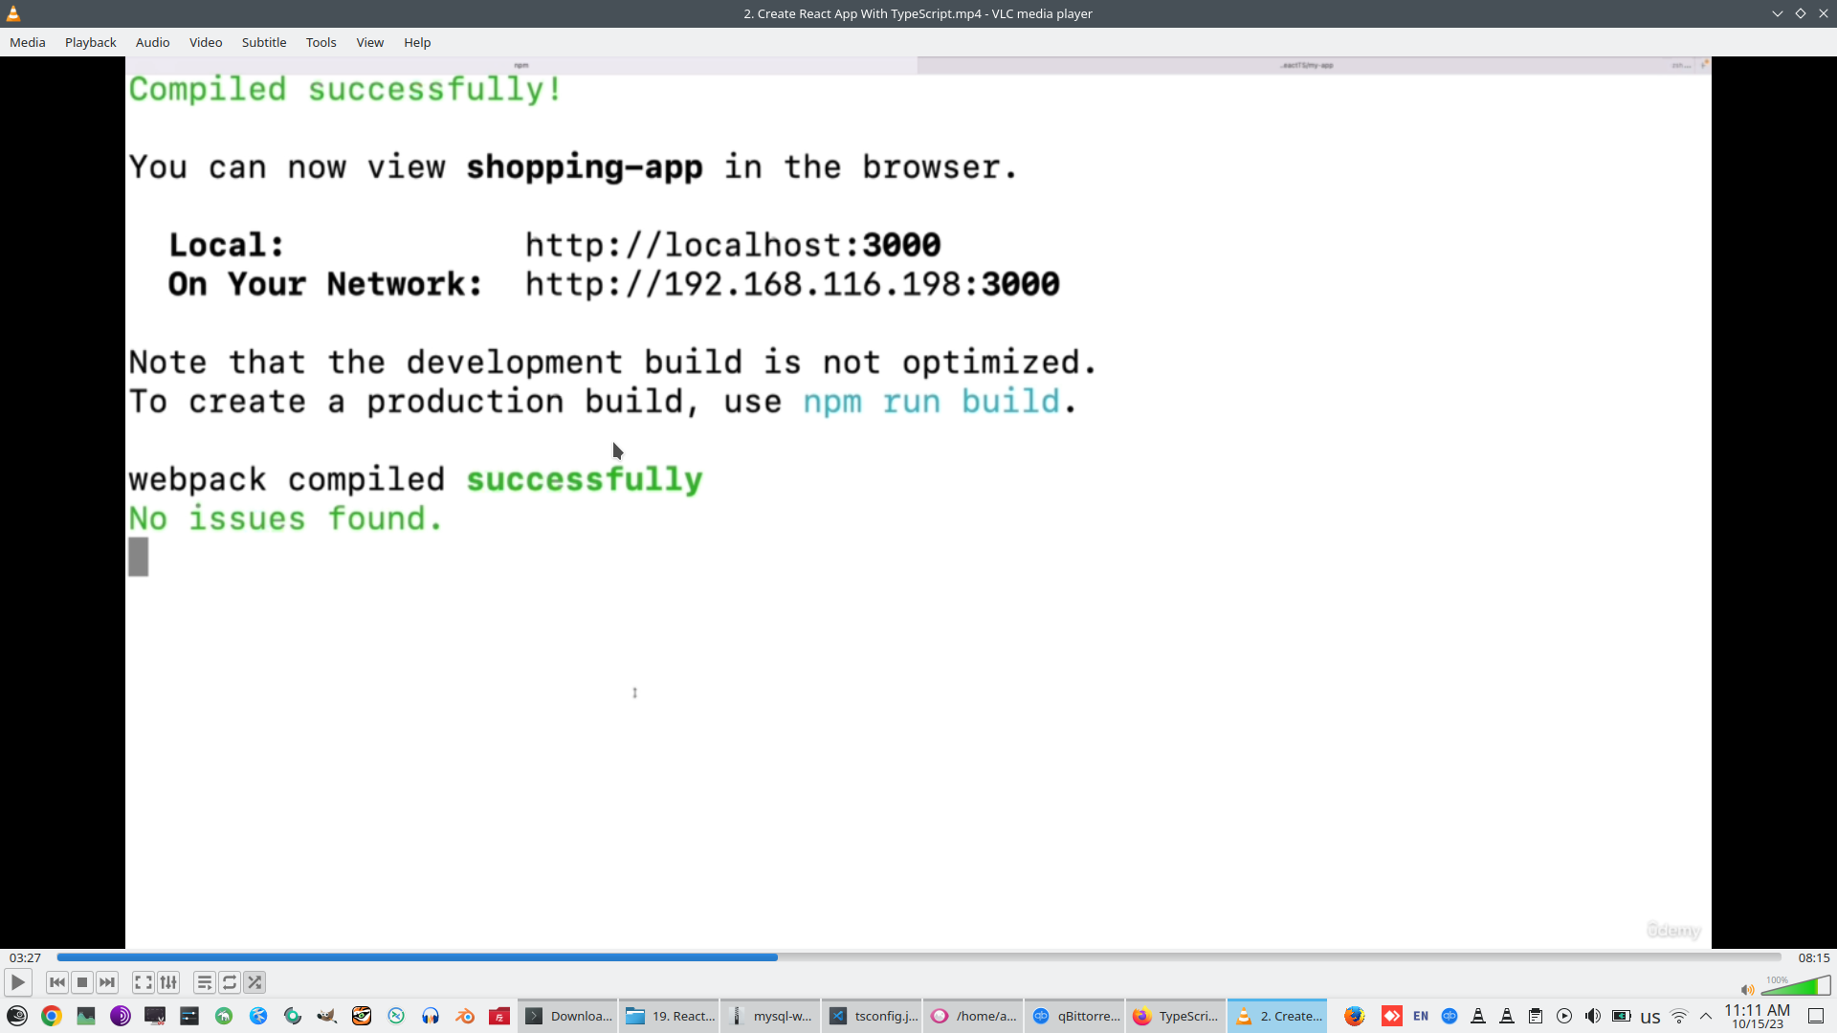Mute audio with speaker icon

point(1747,990)
